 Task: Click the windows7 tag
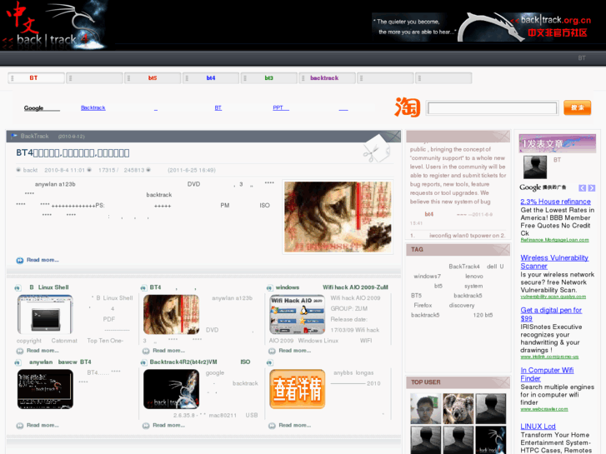click(427, 277)
